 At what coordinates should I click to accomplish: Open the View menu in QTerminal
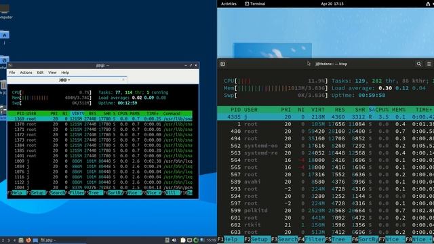52,73
